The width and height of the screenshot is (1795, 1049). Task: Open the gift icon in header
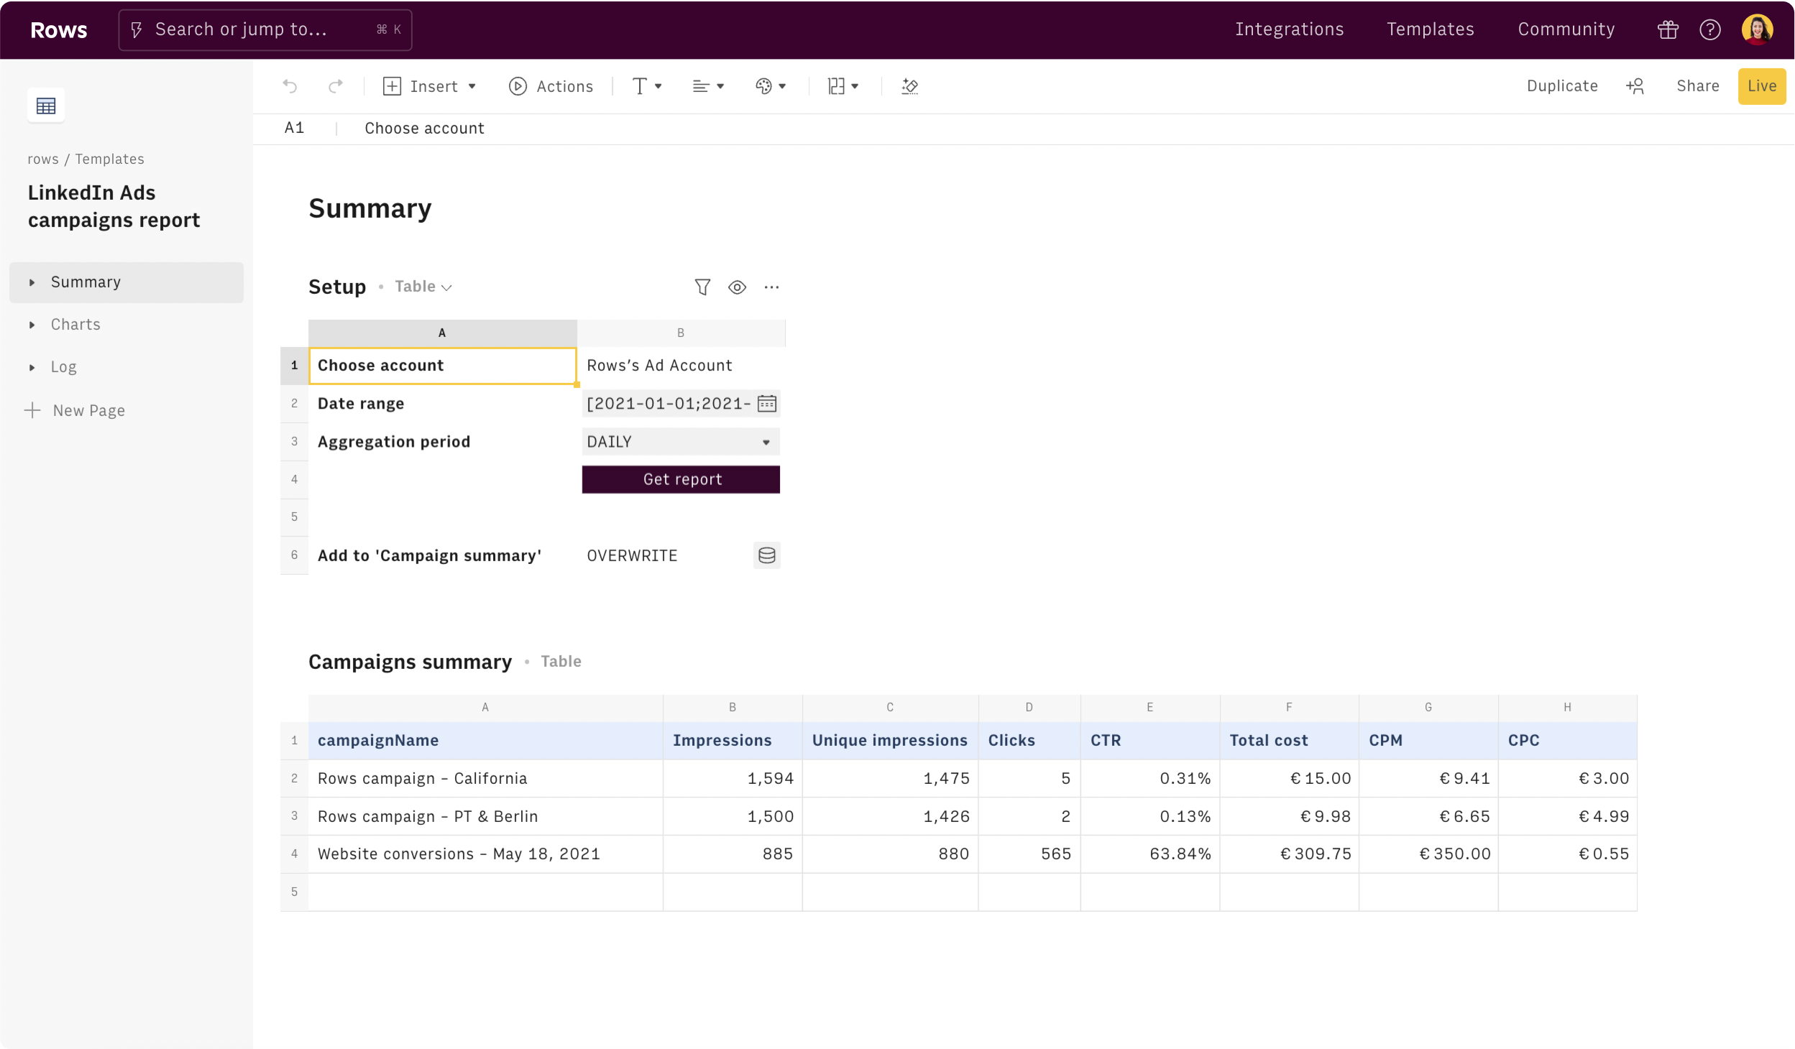[x=1668, y=29]
